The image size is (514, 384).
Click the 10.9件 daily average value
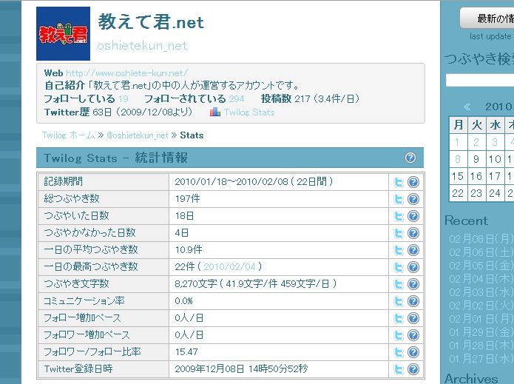[x=189, y=250]
